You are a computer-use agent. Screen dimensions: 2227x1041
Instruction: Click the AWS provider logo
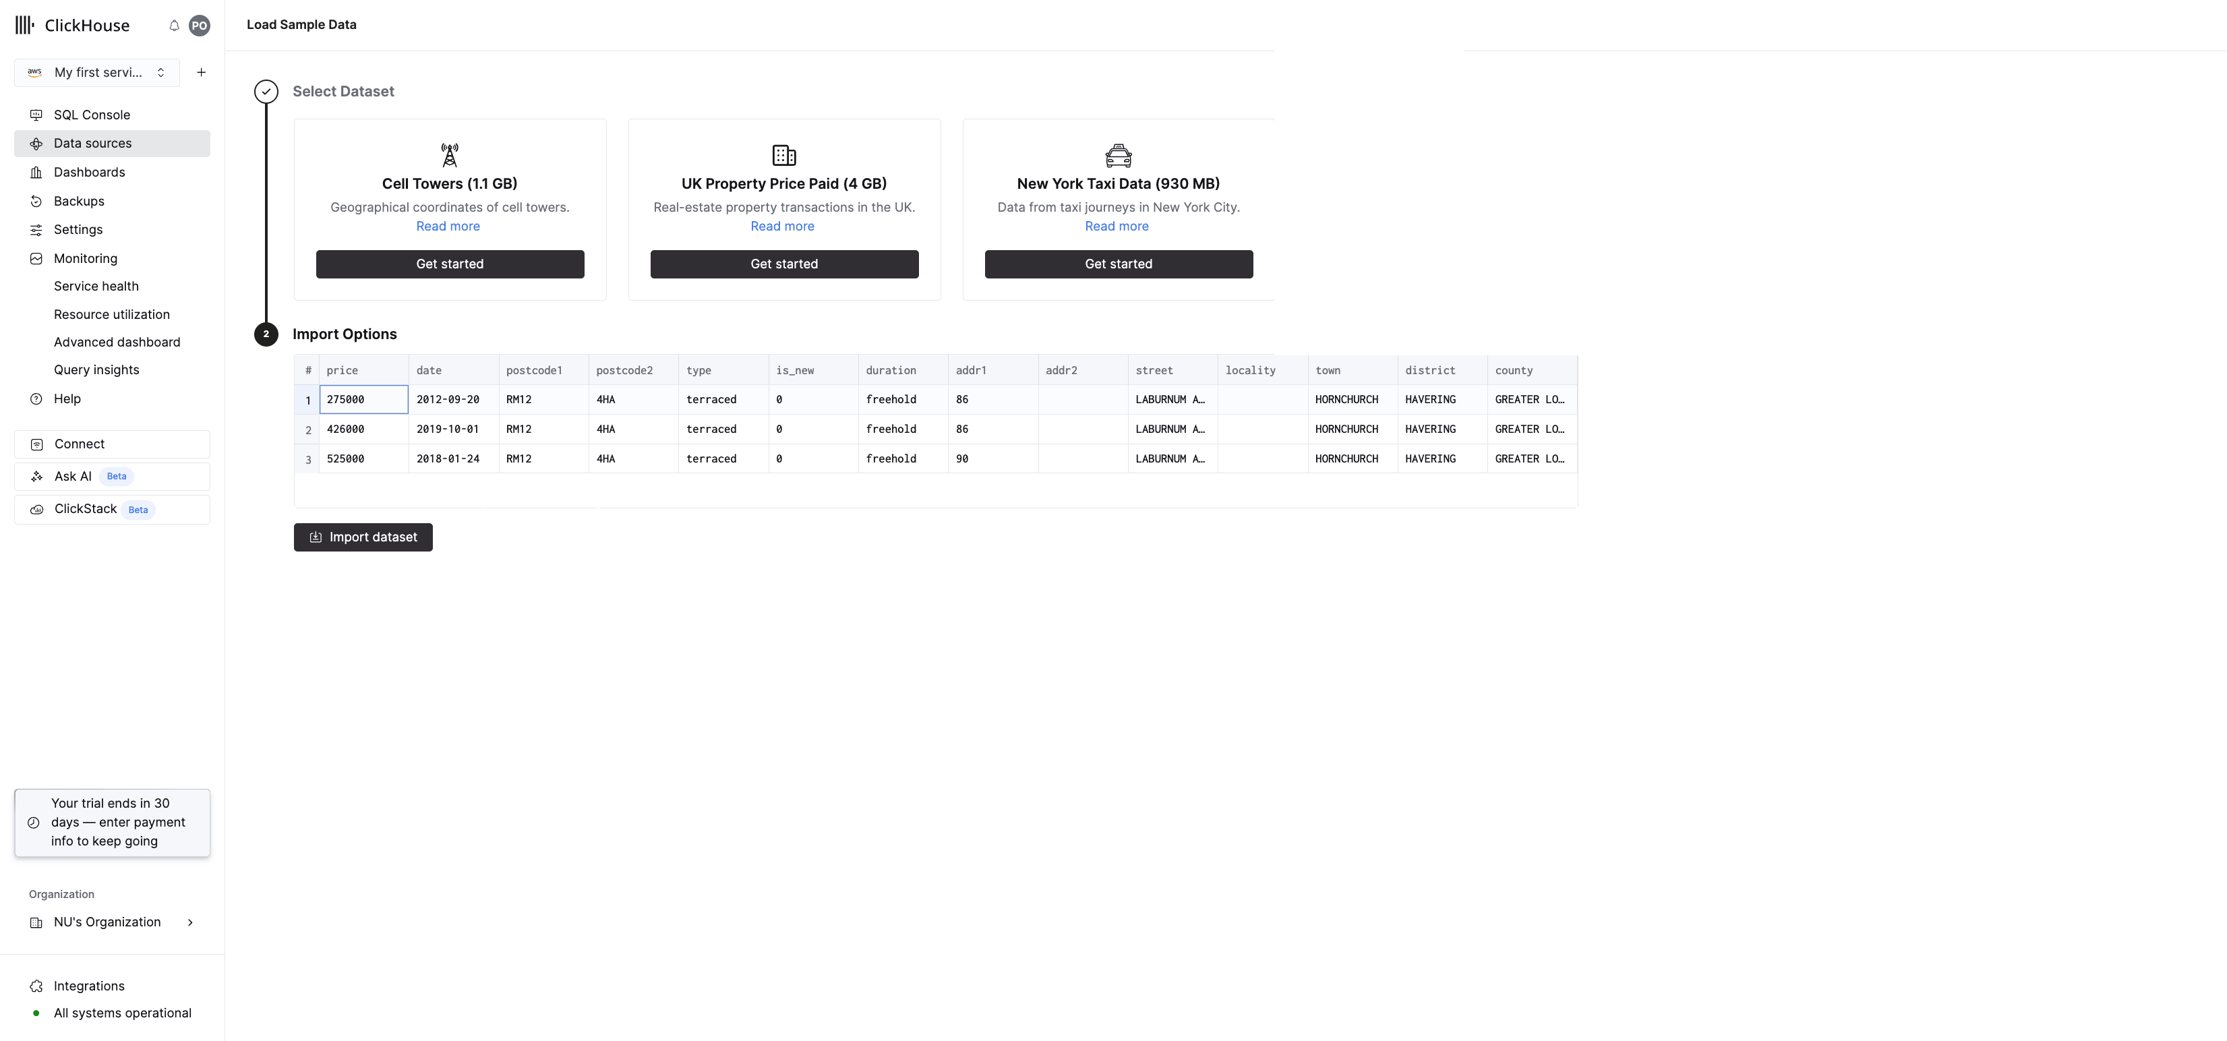click(x=34, y=73)
